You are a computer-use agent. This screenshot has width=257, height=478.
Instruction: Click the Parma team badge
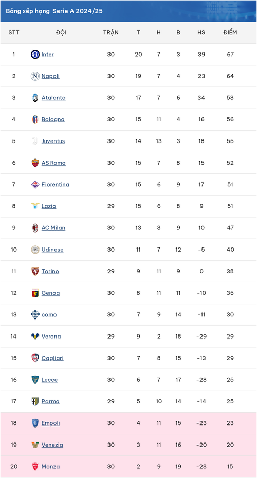tap(35, 401)
